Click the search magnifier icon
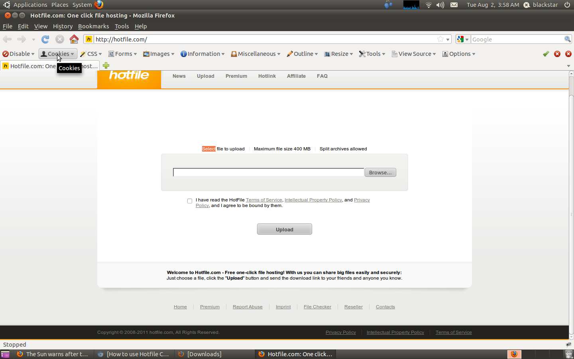 [568, 39]
